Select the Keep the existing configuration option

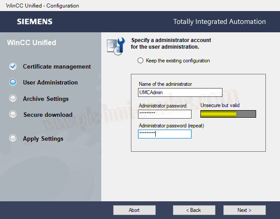point(141,61)
